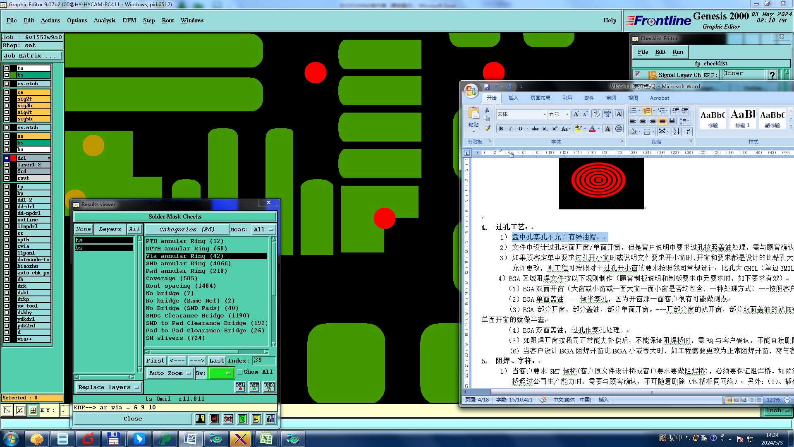Image resolution: width=794 pixels, height=447 pixels.
Task: Click the histogram bar chart icon
Action: (270, 419)
